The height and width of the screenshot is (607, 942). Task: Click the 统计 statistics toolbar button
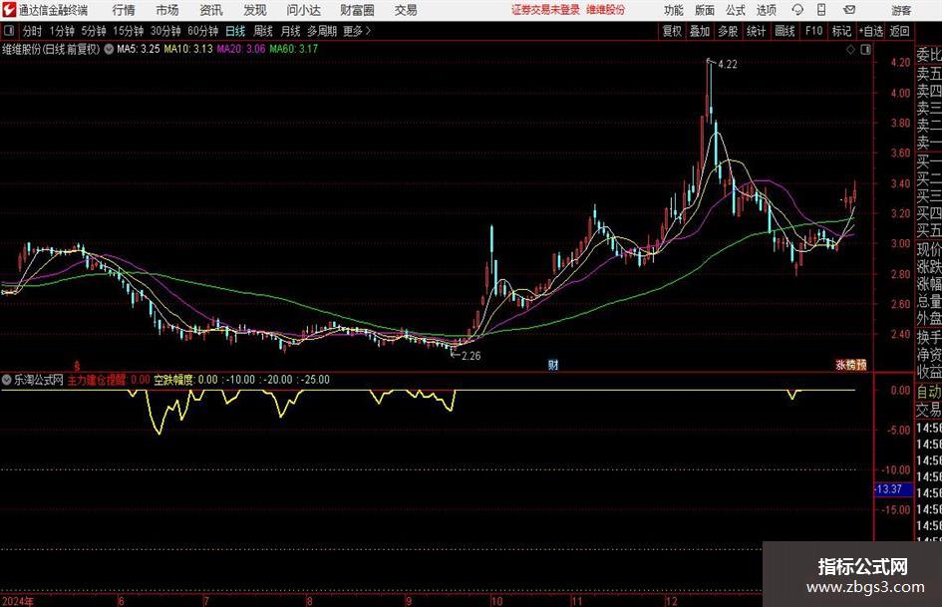click(756, 31)
